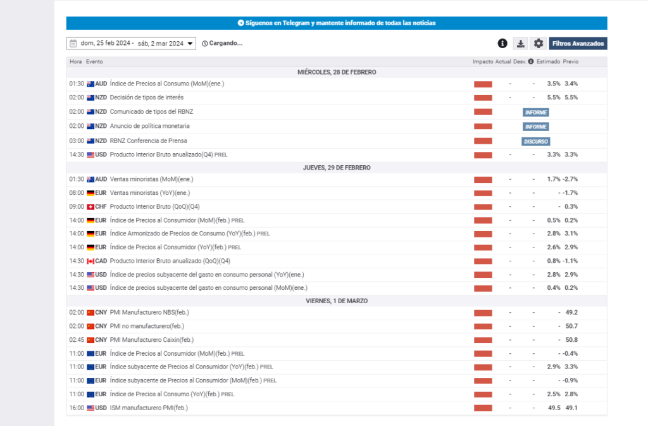This screenshot has height=426, width=648.
Task: Open the Filtros Avanzados panel
Action: (578, 44)
